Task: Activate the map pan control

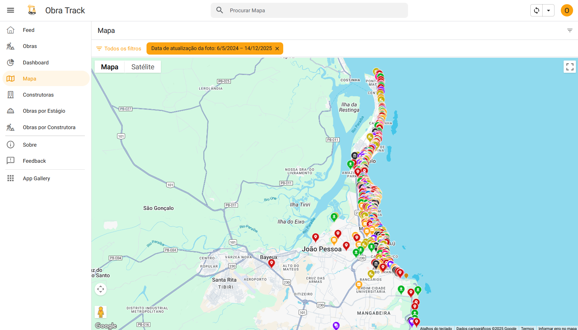Action: [x=101, y=289]
